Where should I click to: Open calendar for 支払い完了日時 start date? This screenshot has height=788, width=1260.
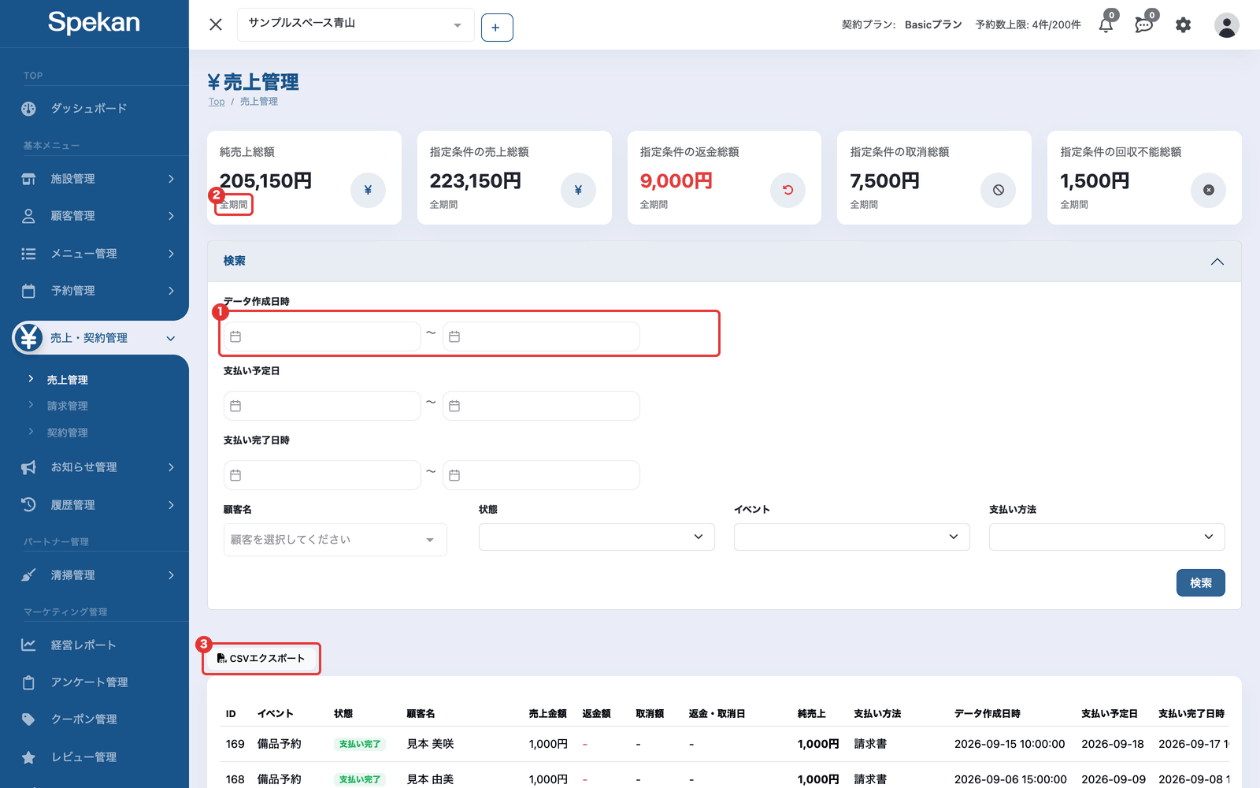235,475
